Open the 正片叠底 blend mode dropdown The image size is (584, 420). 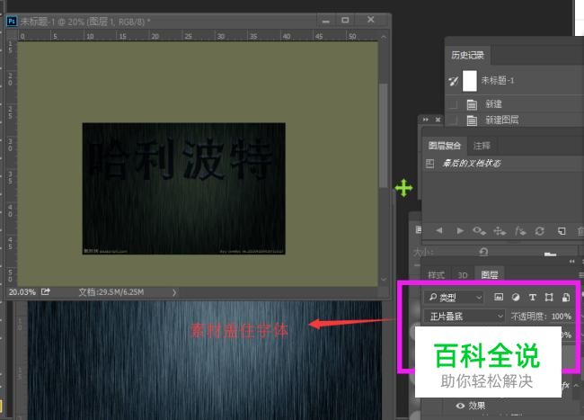click(465, 317)
